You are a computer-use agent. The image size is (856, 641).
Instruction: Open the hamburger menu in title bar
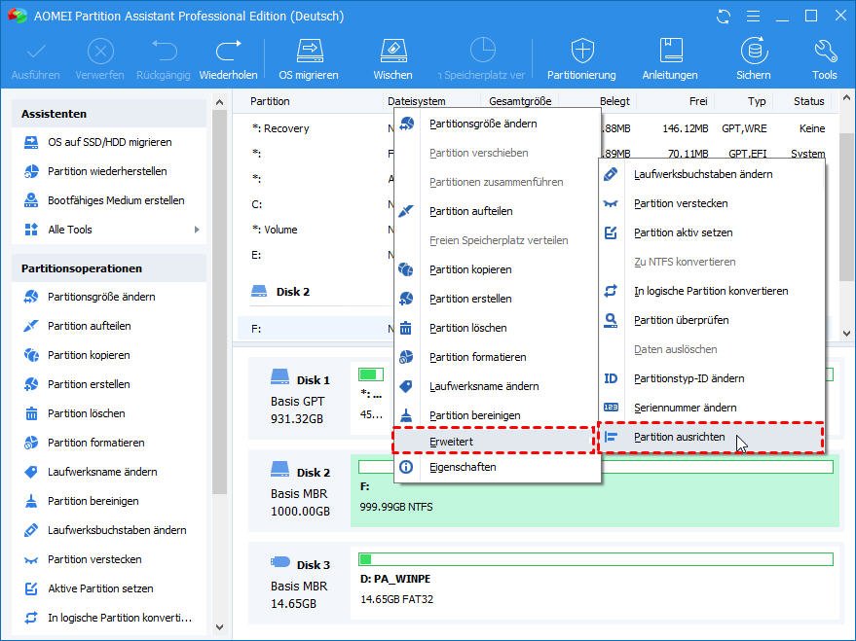tap(754, 17)
